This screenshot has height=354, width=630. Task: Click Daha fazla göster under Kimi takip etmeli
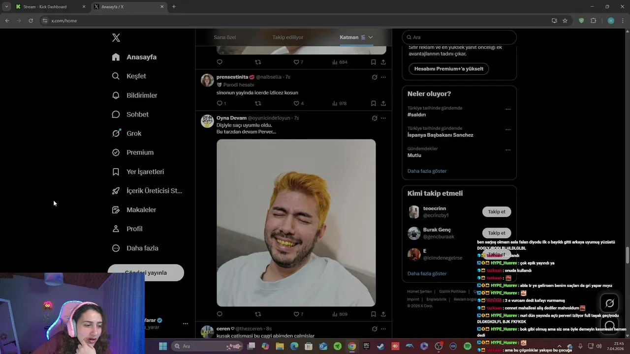point(427,273)
